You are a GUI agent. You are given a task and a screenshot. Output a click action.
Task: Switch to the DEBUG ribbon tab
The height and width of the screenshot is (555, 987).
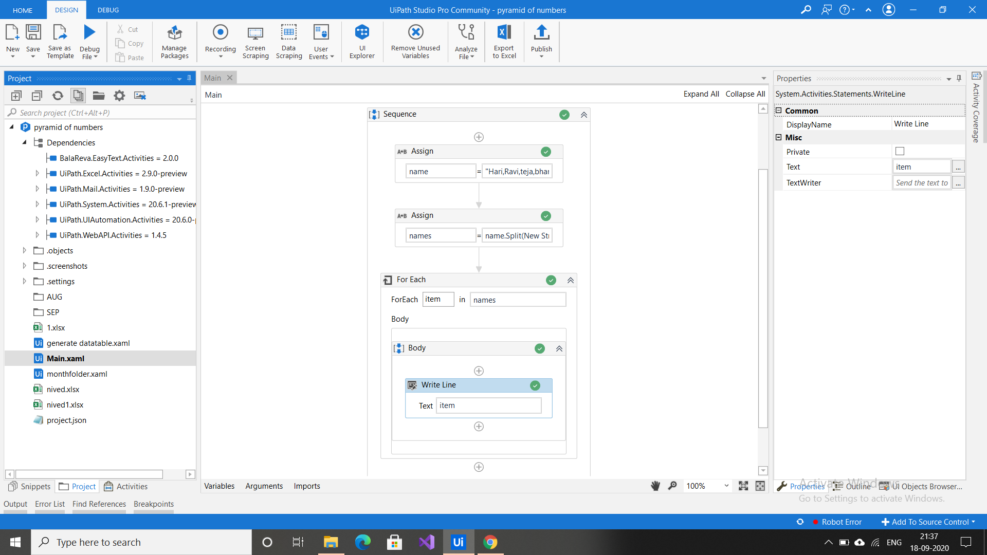[x=108, y=10]
